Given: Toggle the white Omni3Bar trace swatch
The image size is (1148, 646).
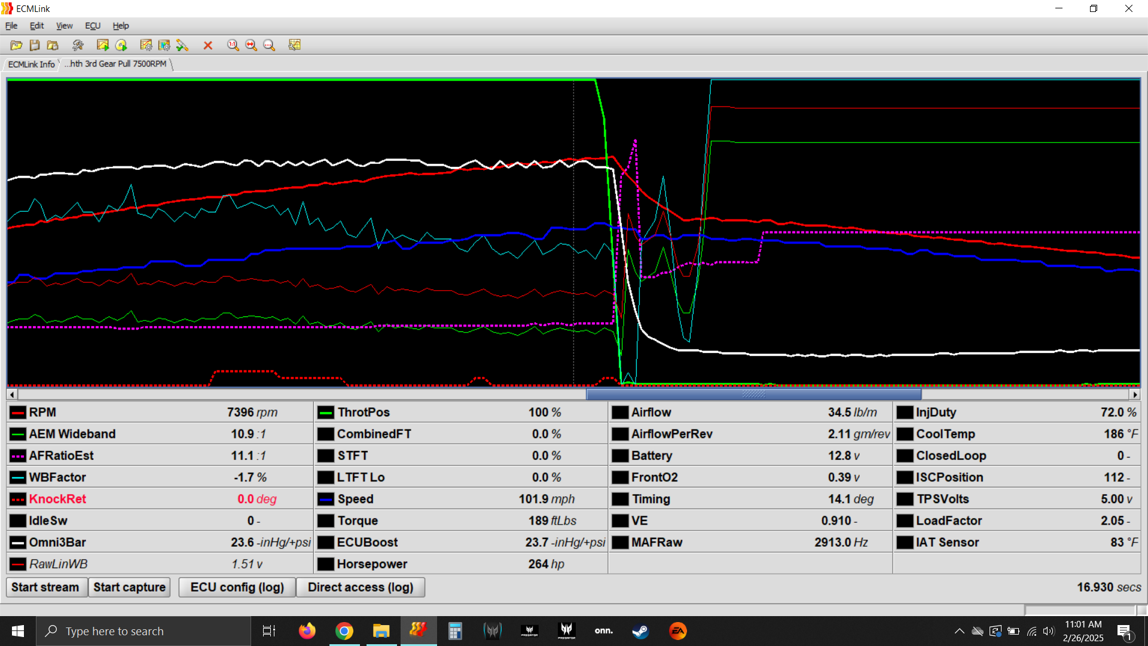Looking at the screenshot, I should (x=18, y=543).
